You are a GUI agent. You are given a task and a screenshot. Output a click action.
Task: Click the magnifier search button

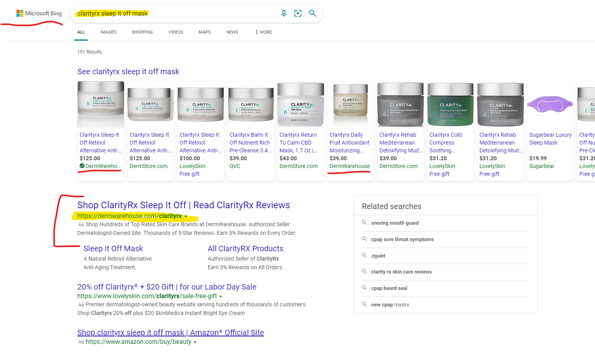coord(312,13)
